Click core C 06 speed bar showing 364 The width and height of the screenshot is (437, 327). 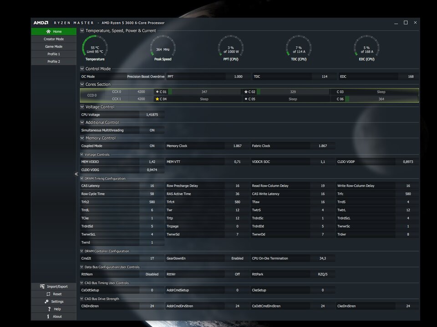(381, 99)
